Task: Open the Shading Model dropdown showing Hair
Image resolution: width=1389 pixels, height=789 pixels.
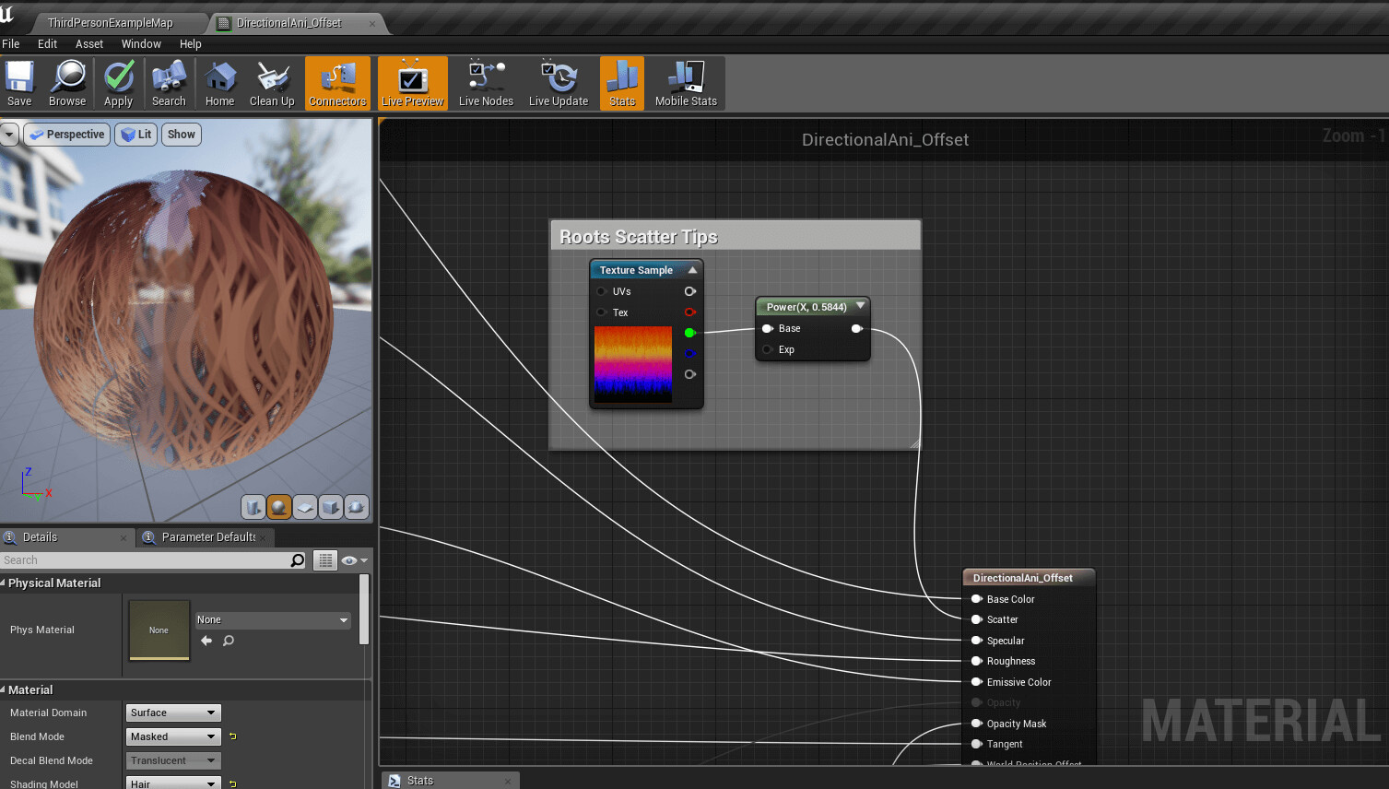Action: 172,782
